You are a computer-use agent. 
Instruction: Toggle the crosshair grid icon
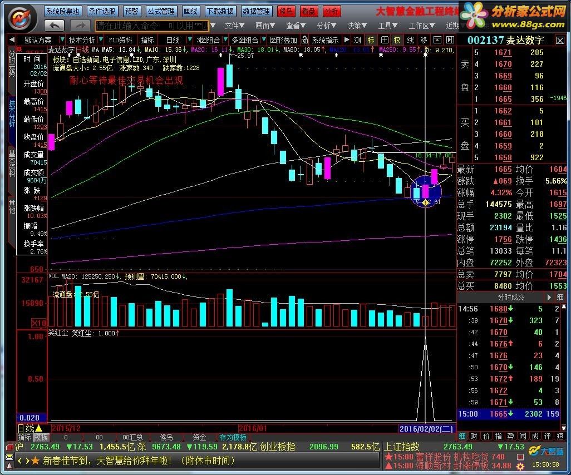coord(385,40)
